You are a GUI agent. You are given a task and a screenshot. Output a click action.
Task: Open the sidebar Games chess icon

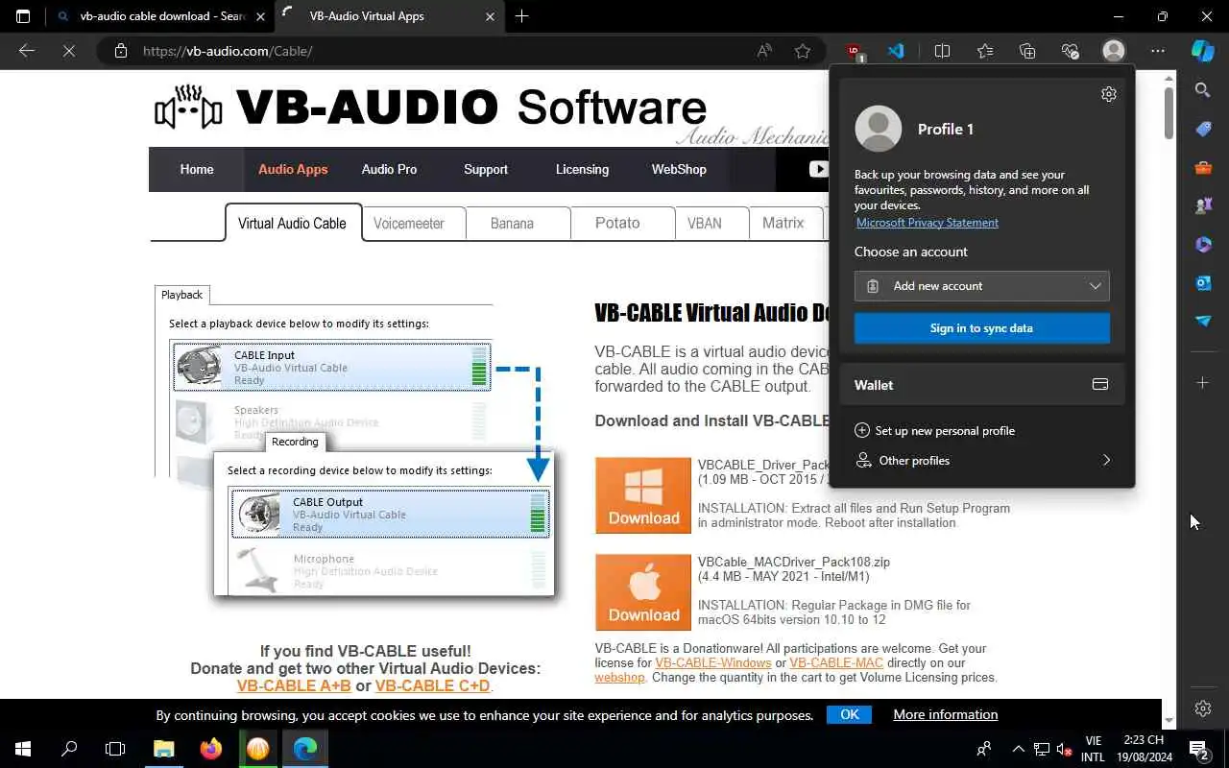pos(1203,206)
